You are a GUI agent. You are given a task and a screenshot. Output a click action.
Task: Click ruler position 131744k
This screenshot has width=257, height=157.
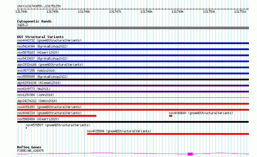coord(21,12)
